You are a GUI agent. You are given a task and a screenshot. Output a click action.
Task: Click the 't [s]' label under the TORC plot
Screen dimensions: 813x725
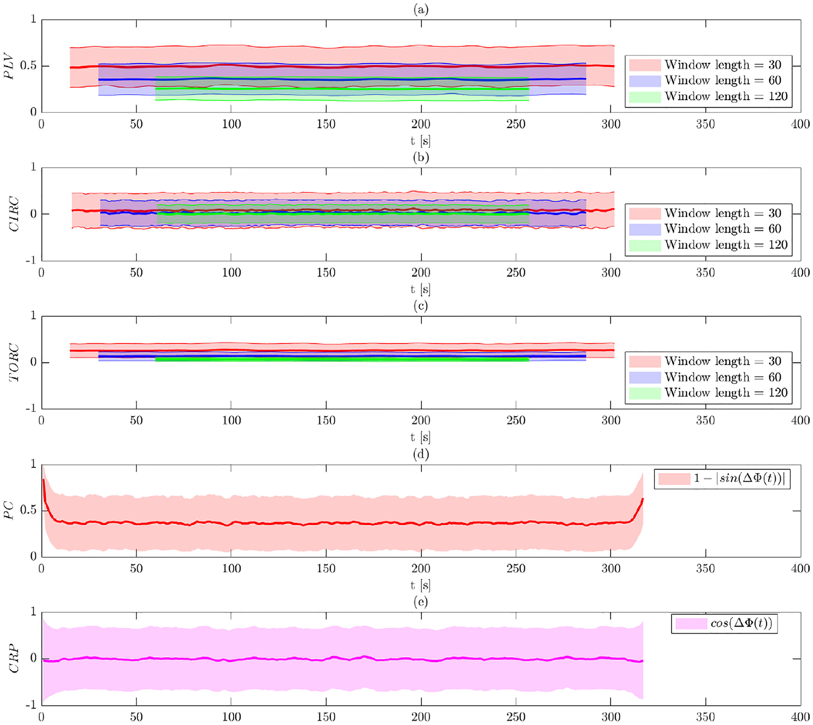pyautogui.click(x=421, y=437)
